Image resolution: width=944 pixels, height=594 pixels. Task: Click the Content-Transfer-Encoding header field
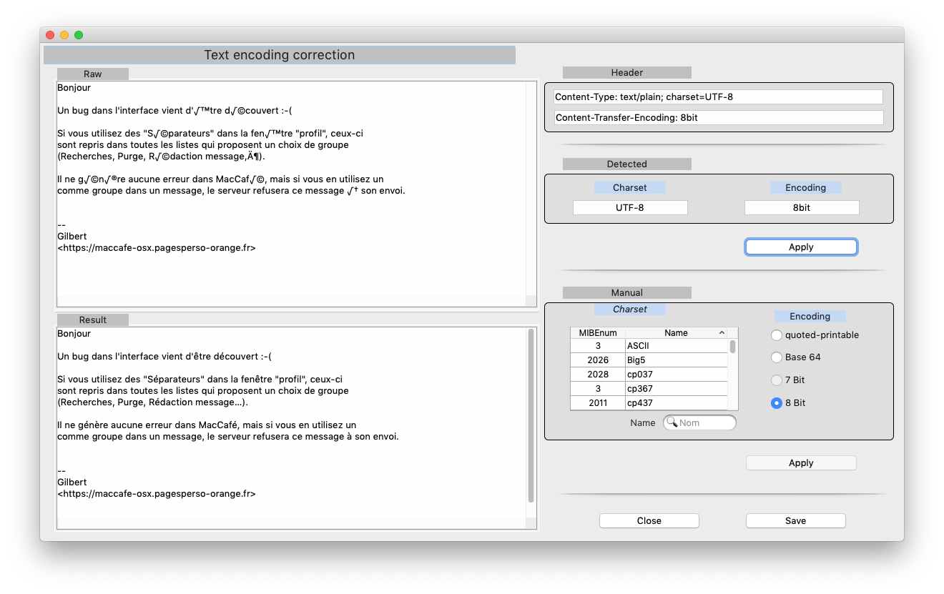point(718,118)
